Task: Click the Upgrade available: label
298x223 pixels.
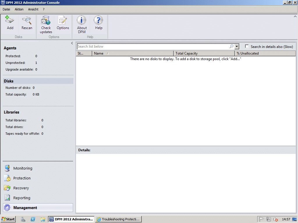Action: coord(19,69)
